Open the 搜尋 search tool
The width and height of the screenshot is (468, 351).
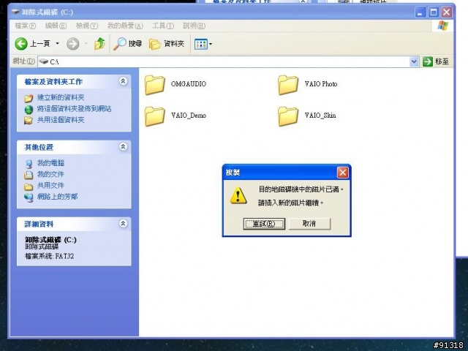tap(127, 44)
